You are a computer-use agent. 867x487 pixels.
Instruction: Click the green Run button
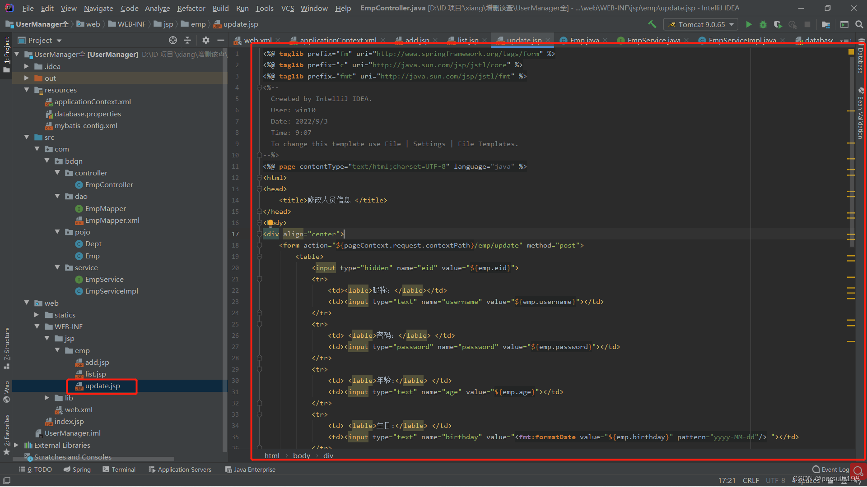tap(749, 24)
